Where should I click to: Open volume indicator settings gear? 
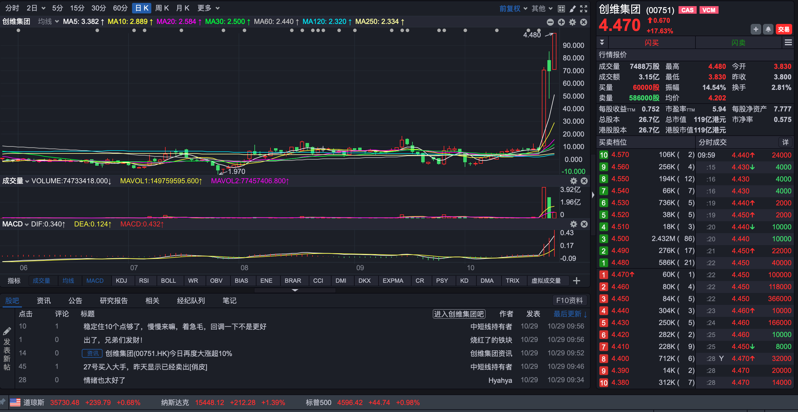tap(573, 181)
